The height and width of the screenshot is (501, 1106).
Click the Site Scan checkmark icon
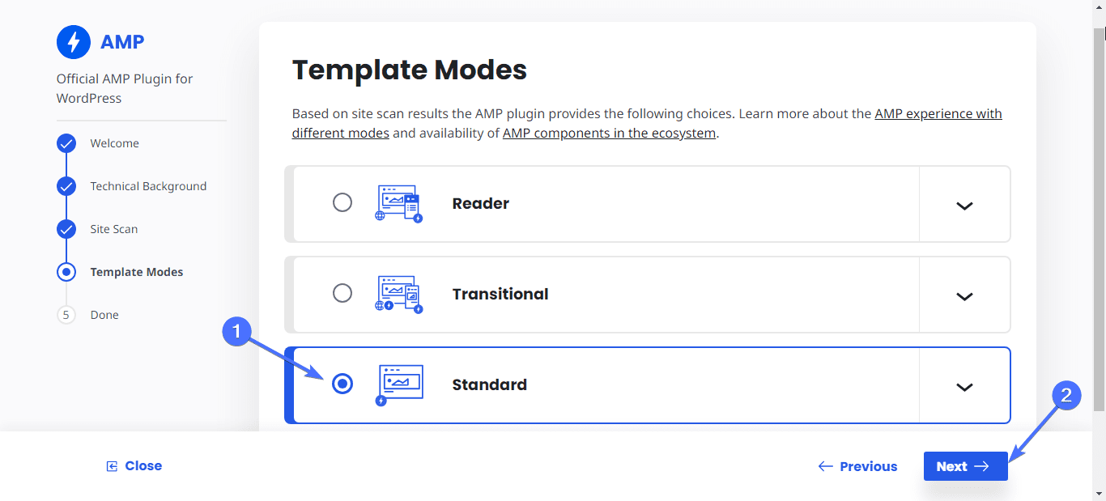66,229
